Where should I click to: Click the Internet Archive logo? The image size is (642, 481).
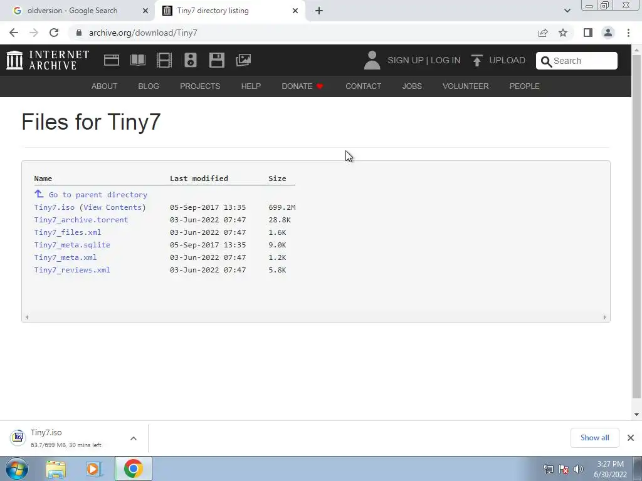pyautogui.click(x=48, y=60)
